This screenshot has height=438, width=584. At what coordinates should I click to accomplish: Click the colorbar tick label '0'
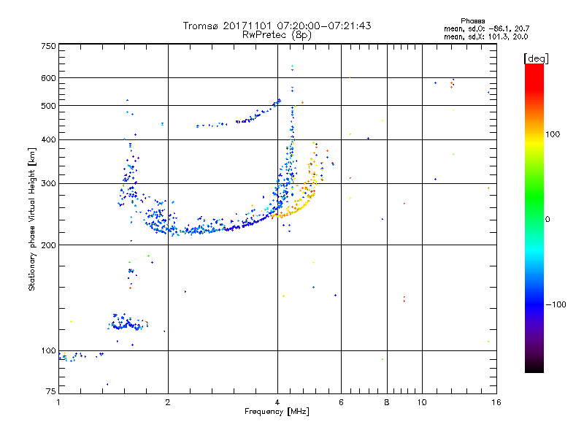click(x=547, y=220)
